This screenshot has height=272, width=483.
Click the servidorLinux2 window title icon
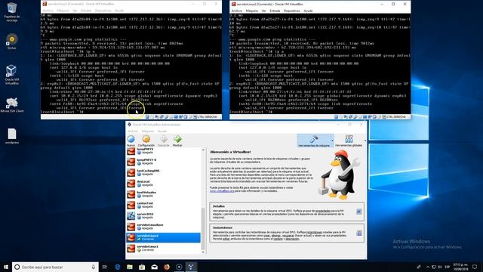pos(233,4)
